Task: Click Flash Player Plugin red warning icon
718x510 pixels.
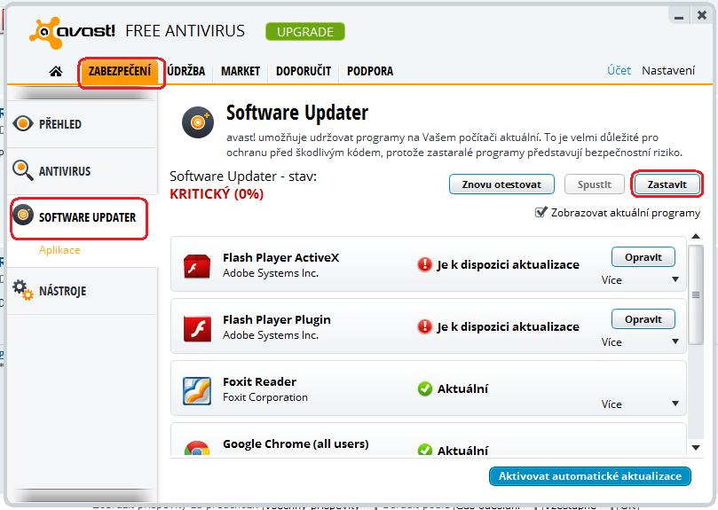Action: [424, 326]
